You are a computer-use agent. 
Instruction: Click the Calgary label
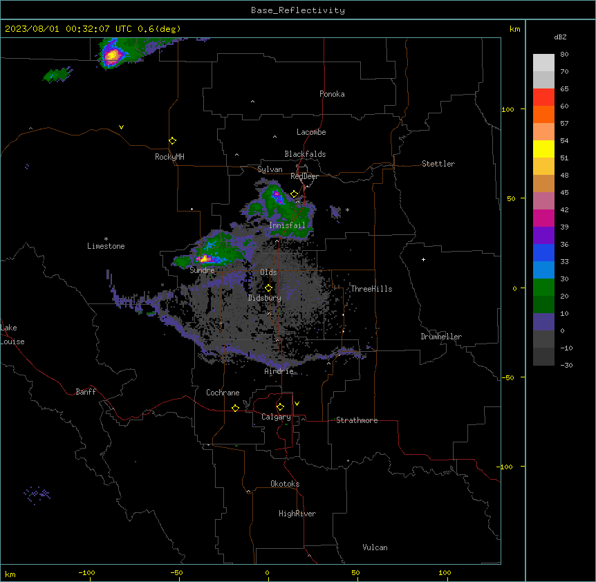click(276, 417)
